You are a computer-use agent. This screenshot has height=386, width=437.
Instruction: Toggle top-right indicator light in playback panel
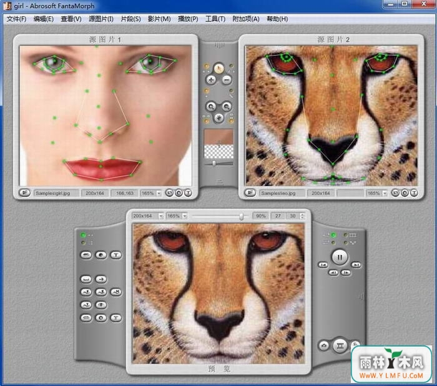click(x=346, y=235)
